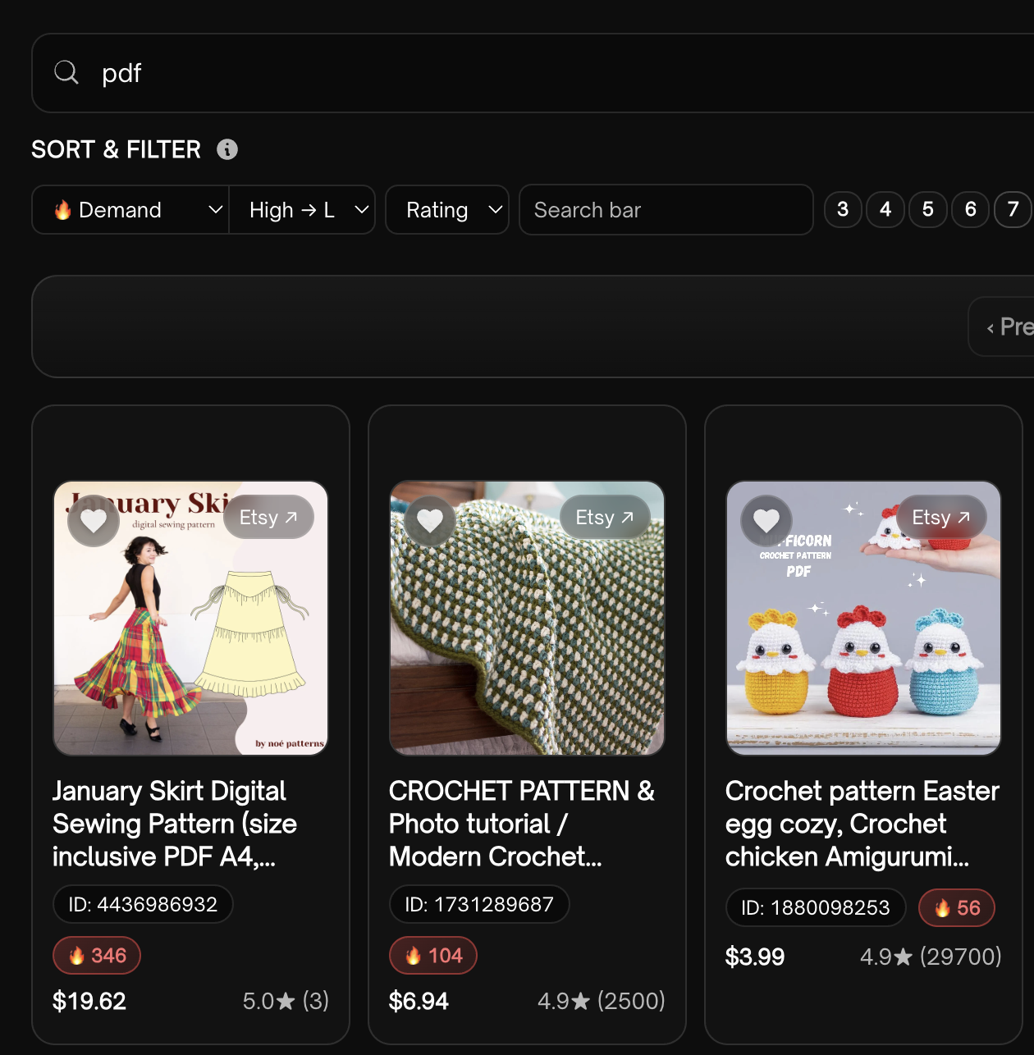Copy product ID 4436986932

click(143, 904)
